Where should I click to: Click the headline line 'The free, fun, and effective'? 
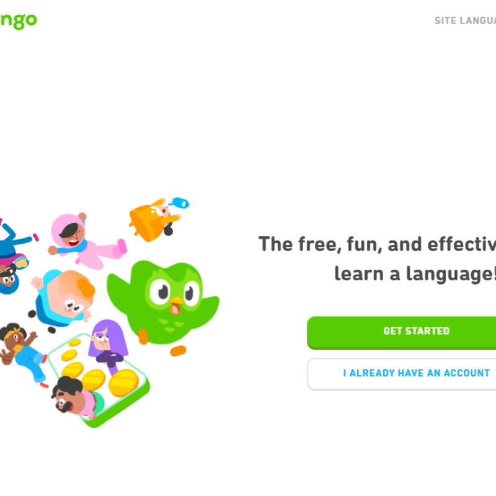(x=377, y=244)
